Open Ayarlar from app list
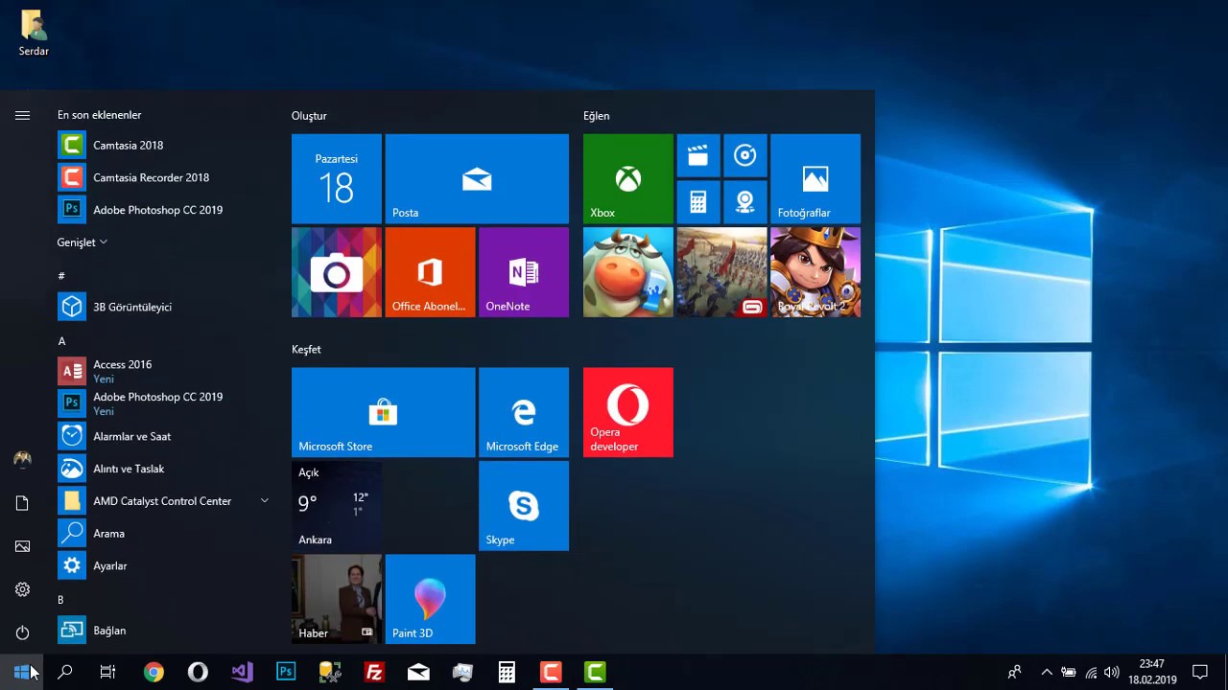The height and width of the screenshot is (690, 1228). tap(163, 565)
